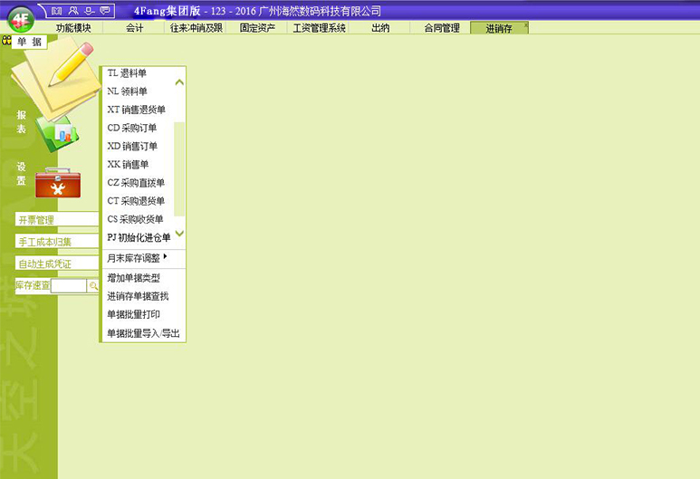Click the users icon in the title bar
The width and height of the screenshot is (700, 479).
pyautogui.click(x=73, y=10)
